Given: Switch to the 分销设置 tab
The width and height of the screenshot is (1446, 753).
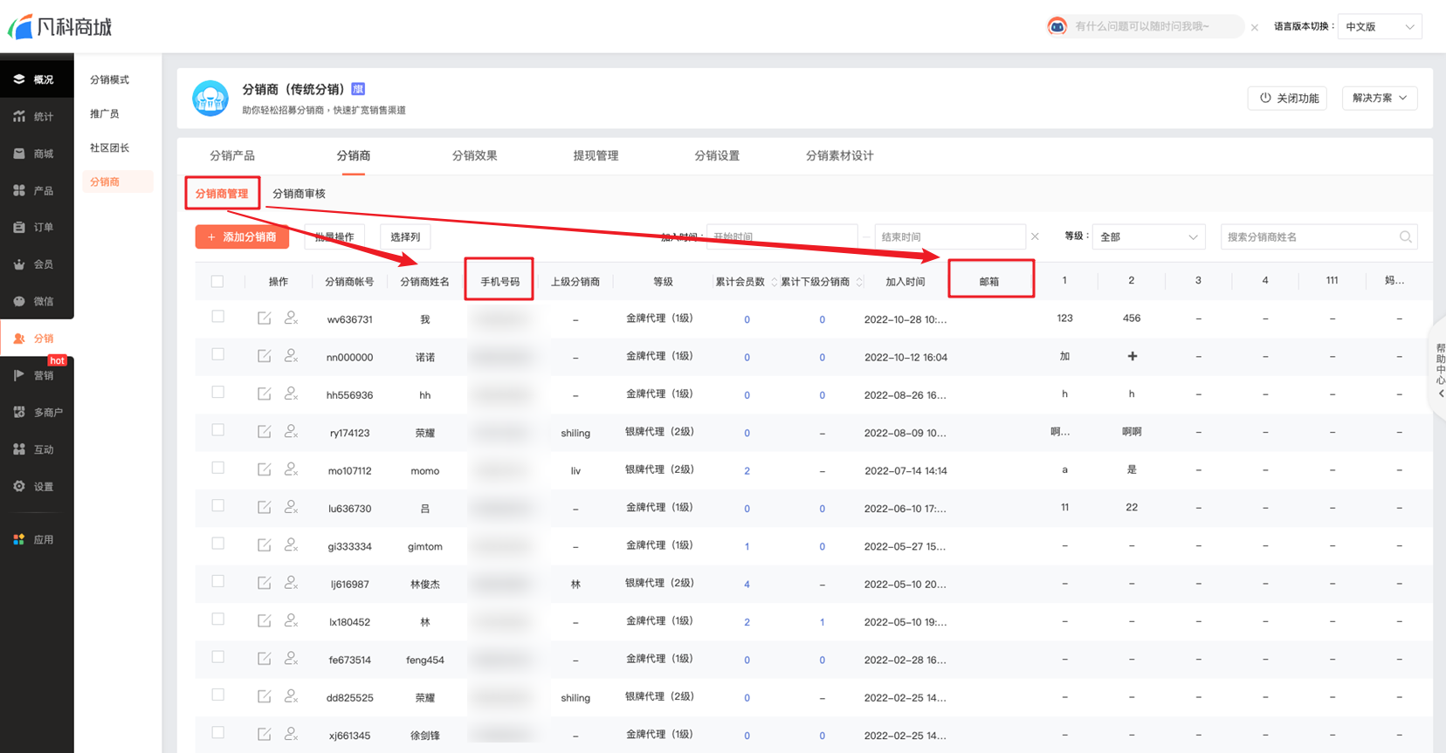Looking at the screenshot, I should click(x=717, y=155).
